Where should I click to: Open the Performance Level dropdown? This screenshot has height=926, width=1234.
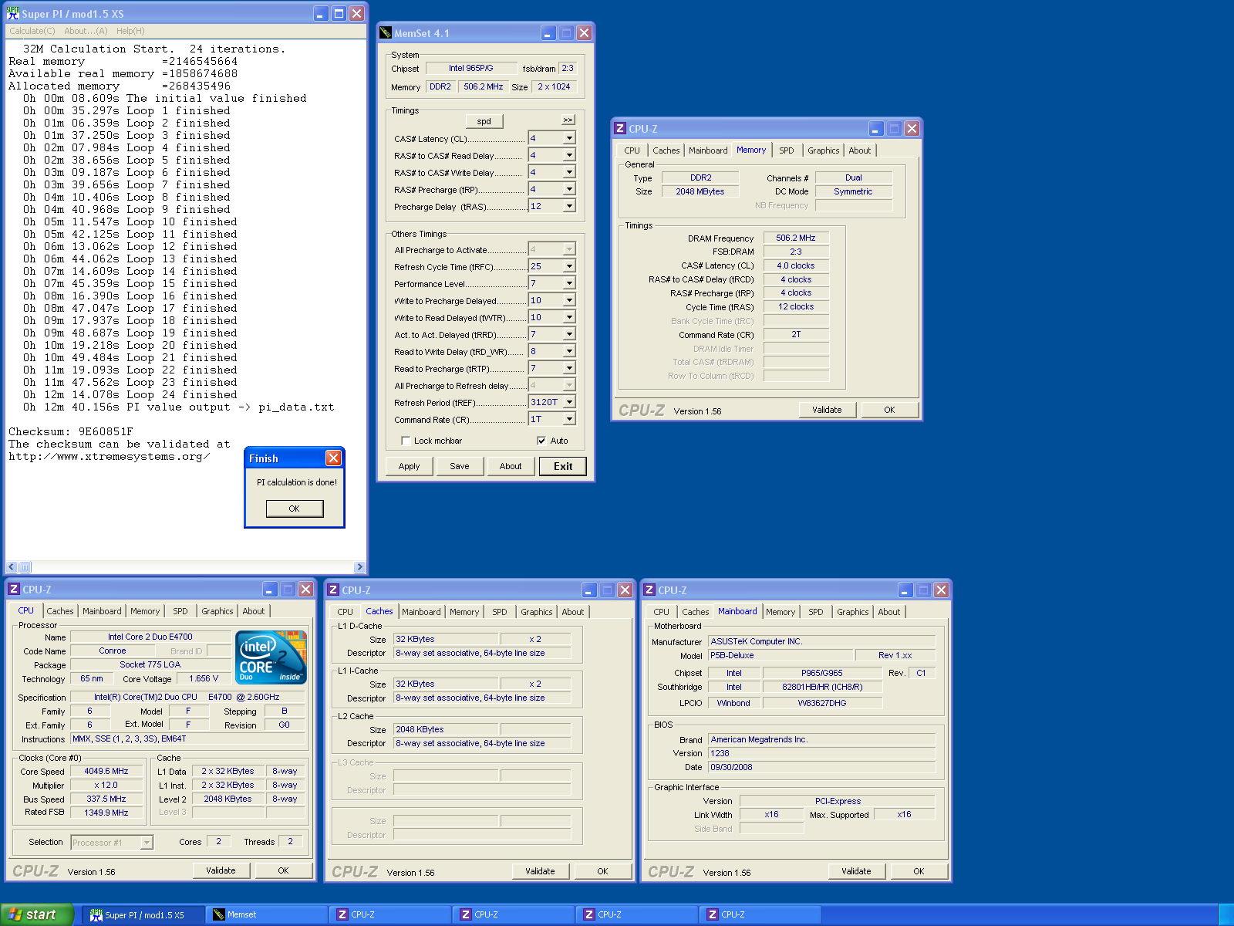[x=569, y=284]
